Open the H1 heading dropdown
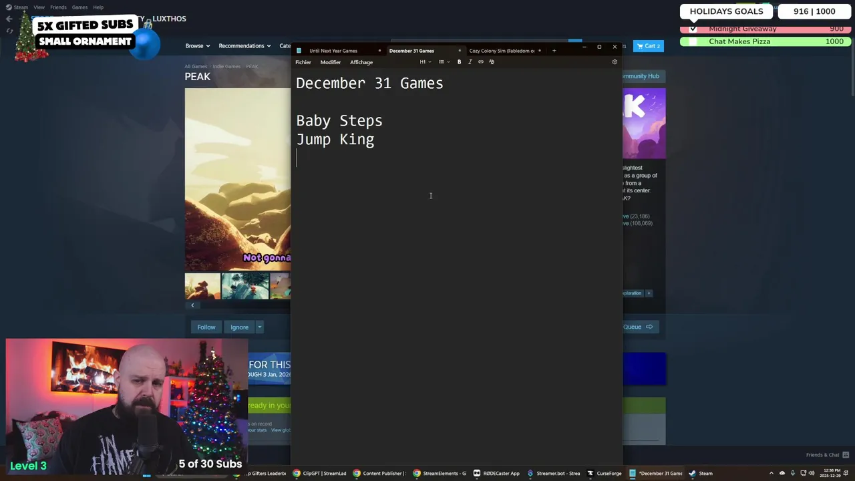855x481 pixels. tap(425, 62)
